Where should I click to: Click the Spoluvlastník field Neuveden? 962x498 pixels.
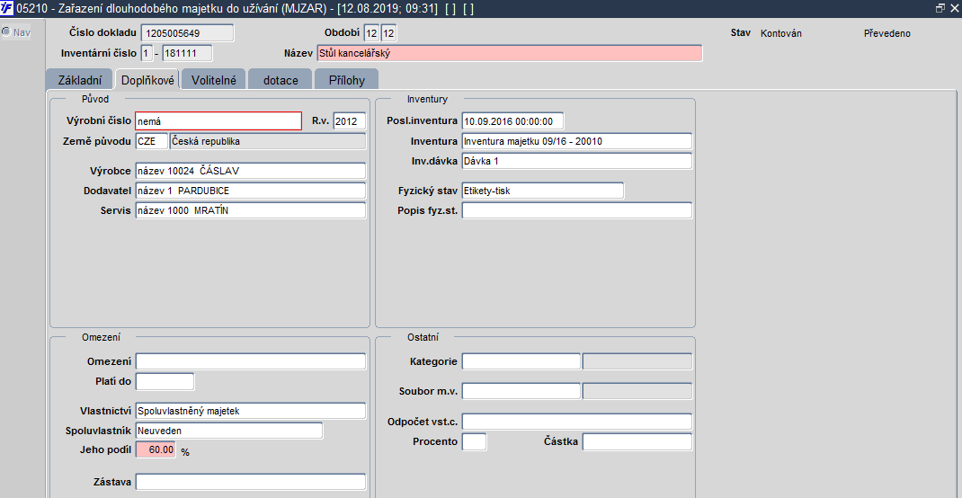click(x=229, y=431)
